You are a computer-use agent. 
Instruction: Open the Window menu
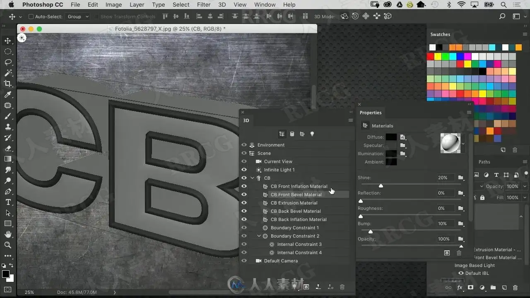265,5
